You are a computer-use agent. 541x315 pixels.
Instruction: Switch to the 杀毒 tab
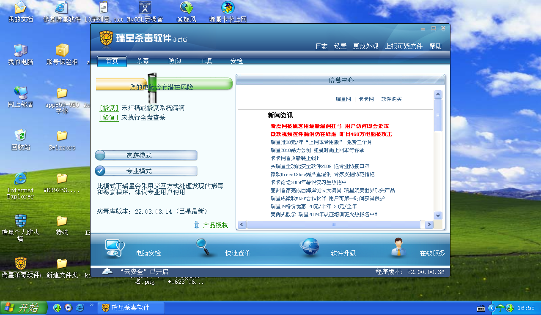143,61
